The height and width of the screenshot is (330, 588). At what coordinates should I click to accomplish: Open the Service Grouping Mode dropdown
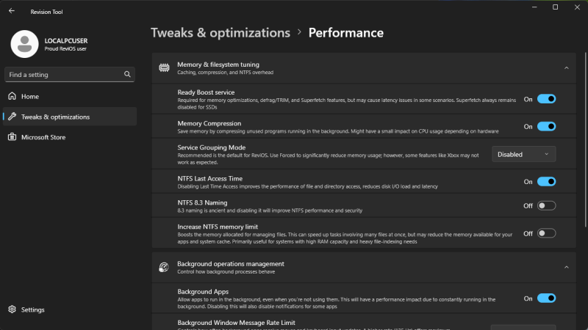tap(523, 154)
